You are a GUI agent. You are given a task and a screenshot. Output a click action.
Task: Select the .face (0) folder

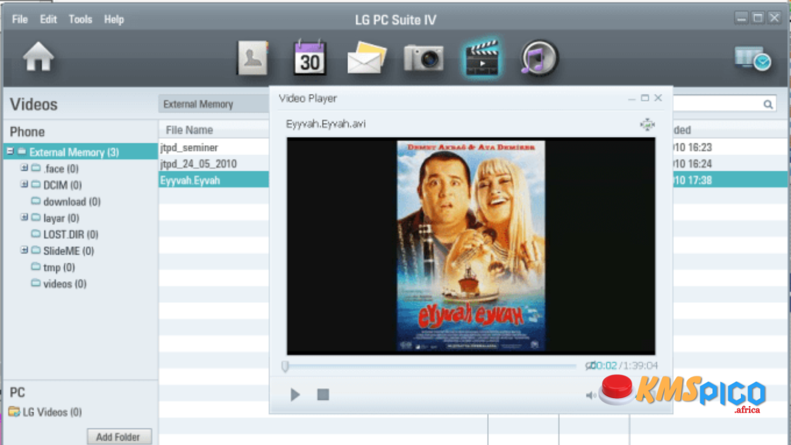coord(61,169)
